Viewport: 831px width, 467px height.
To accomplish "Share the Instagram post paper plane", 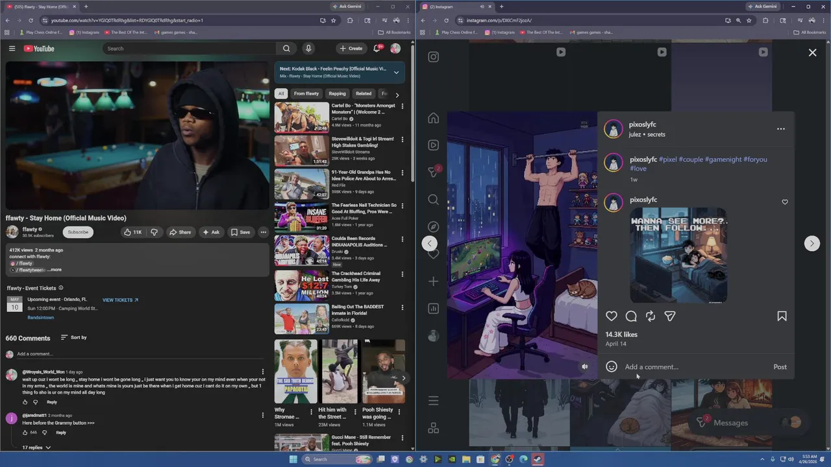I will coord(670,316).
